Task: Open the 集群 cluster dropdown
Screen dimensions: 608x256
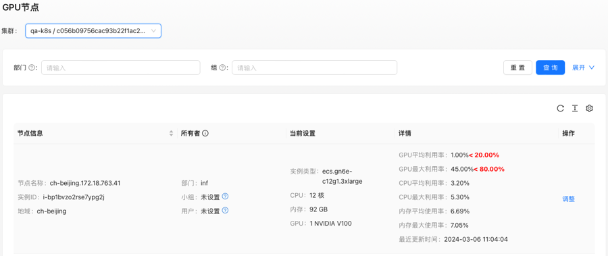Action: [93, 30]
